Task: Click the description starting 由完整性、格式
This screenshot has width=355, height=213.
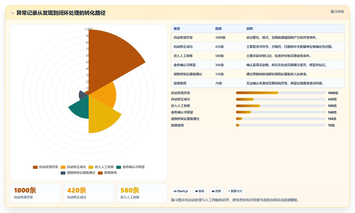Action: [x=282, y=38]
